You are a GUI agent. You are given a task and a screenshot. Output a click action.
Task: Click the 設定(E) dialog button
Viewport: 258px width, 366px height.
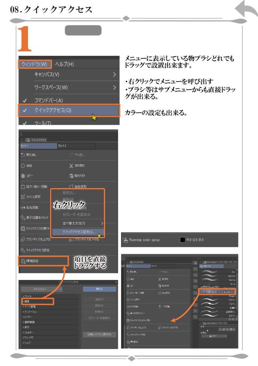click(x=100, y=305)
